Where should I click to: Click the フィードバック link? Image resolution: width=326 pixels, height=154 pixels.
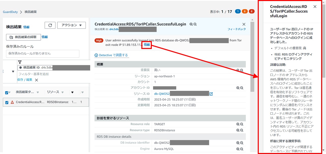(237, 29)
